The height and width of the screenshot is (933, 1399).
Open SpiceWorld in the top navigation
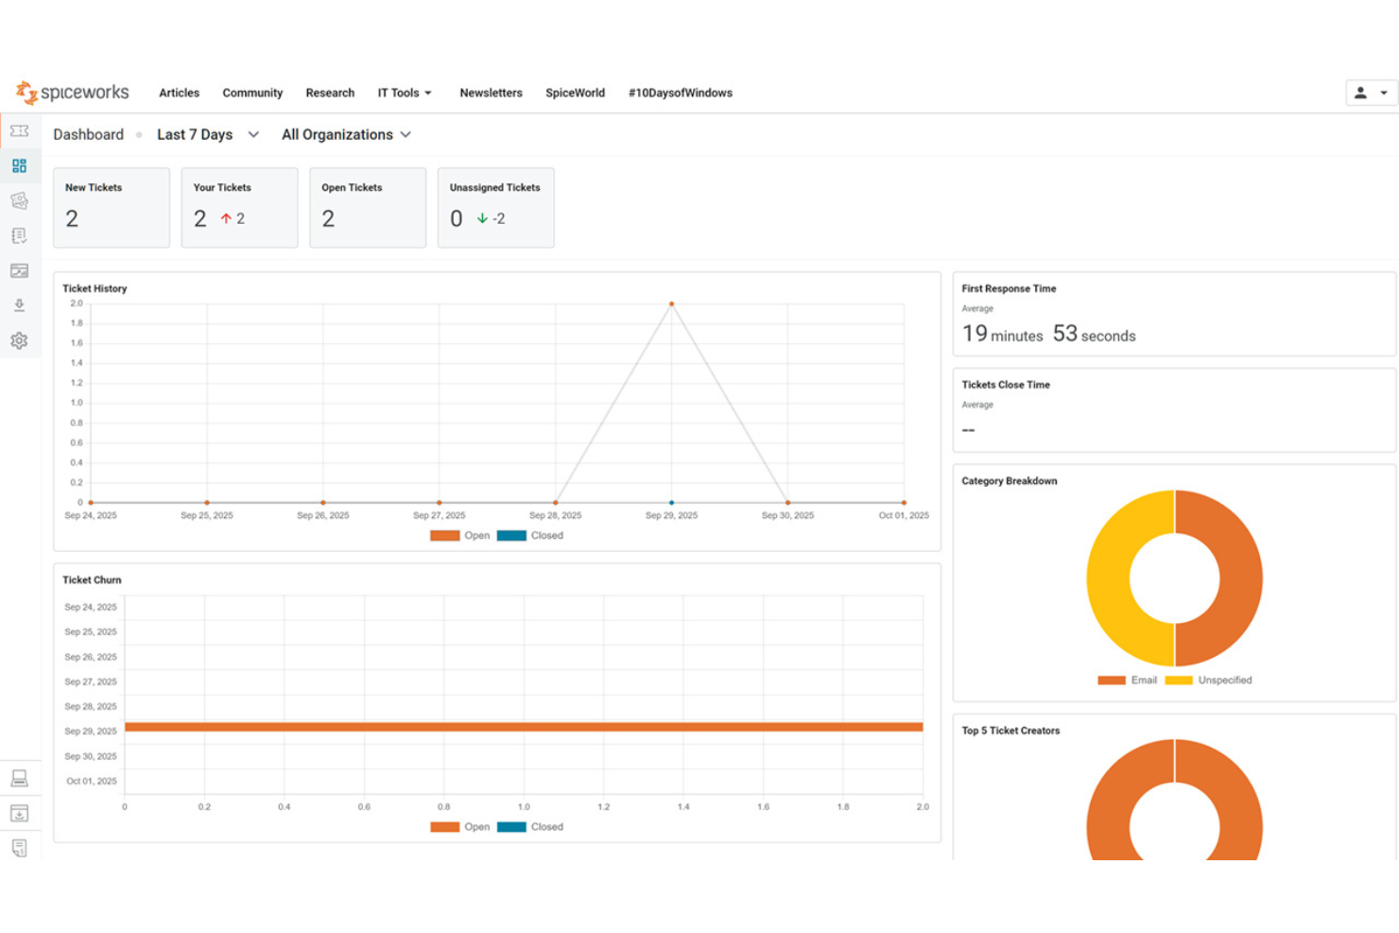(x=575, y=93)
